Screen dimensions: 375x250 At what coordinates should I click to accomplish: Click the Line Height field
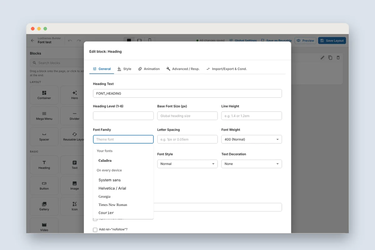click(x=252, y=116)
